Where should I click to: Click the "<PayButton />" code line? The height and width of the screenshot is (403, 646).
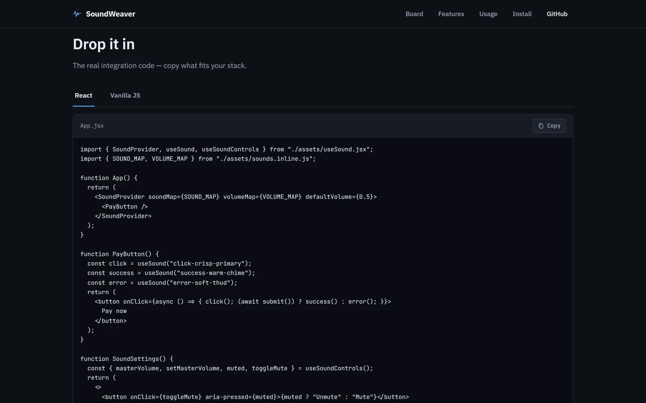pos(125,207)
